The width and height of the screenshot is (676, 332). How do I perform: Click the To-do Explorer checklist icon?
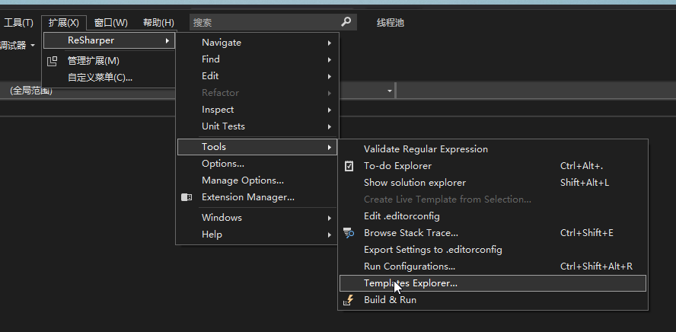tap(349, 166)
